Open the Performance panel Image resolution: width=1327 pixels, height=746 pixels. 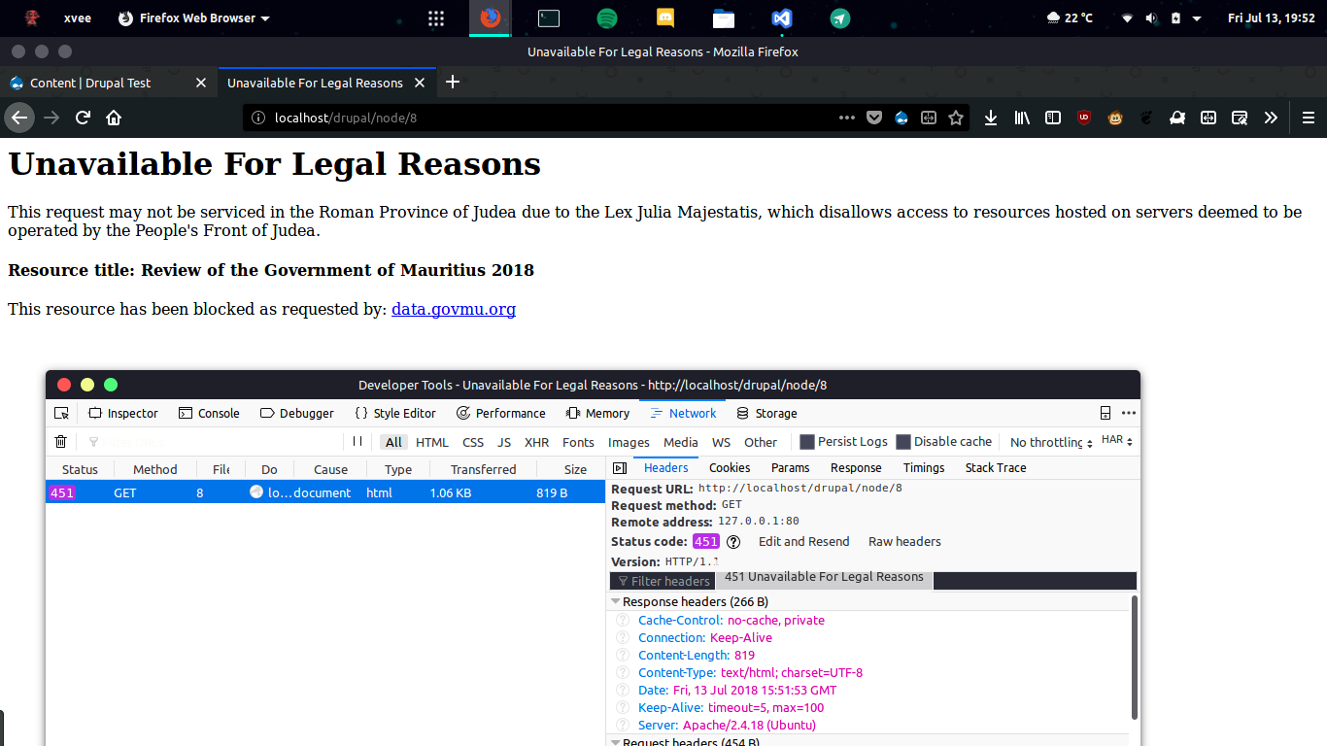point(501,413)
